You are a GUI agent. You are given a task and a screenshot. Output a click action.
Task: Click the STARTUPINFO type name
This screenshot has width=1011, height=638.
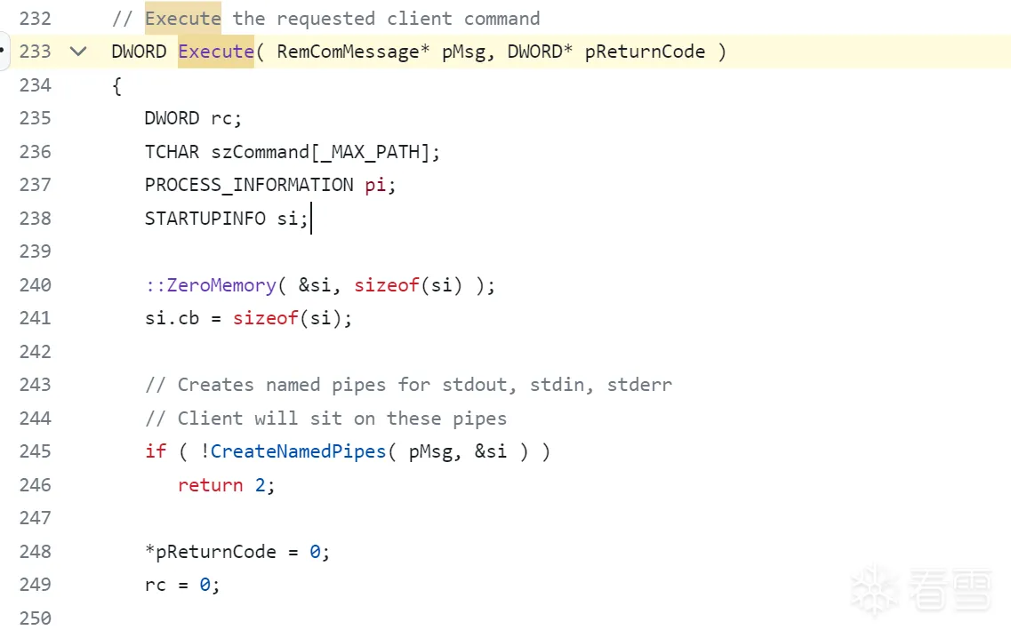[x=205, y=218]
